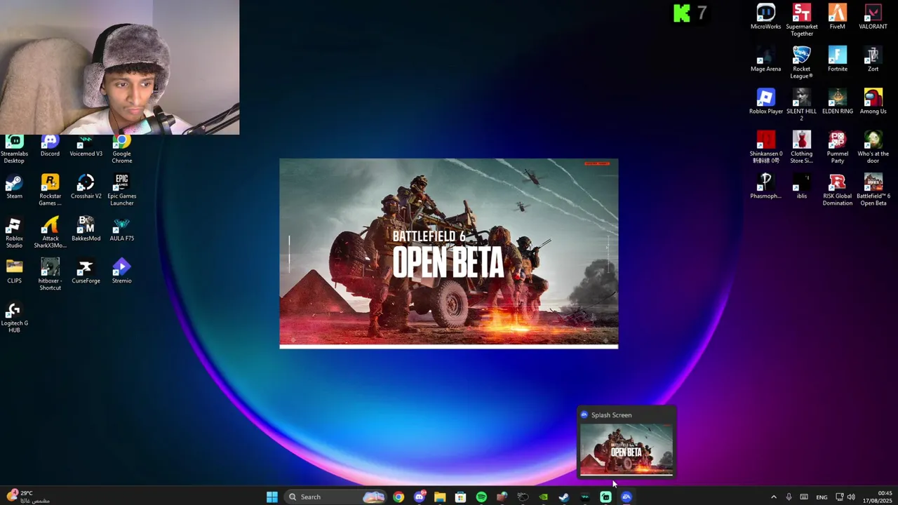Select the Fortnite desktop icon
Screen dimensions: 898x505
click(837, 60)
